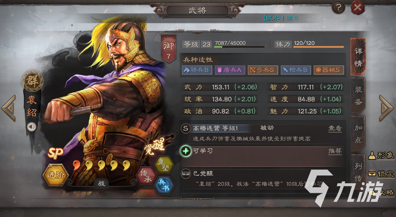Select the 传承 hexagon icon

146,176
